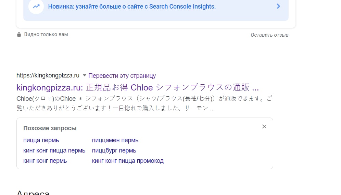This screenshot has width=341, height=195.
Task: Open the kingkongpizza.ru search result title
Action: tap(137, 87)
